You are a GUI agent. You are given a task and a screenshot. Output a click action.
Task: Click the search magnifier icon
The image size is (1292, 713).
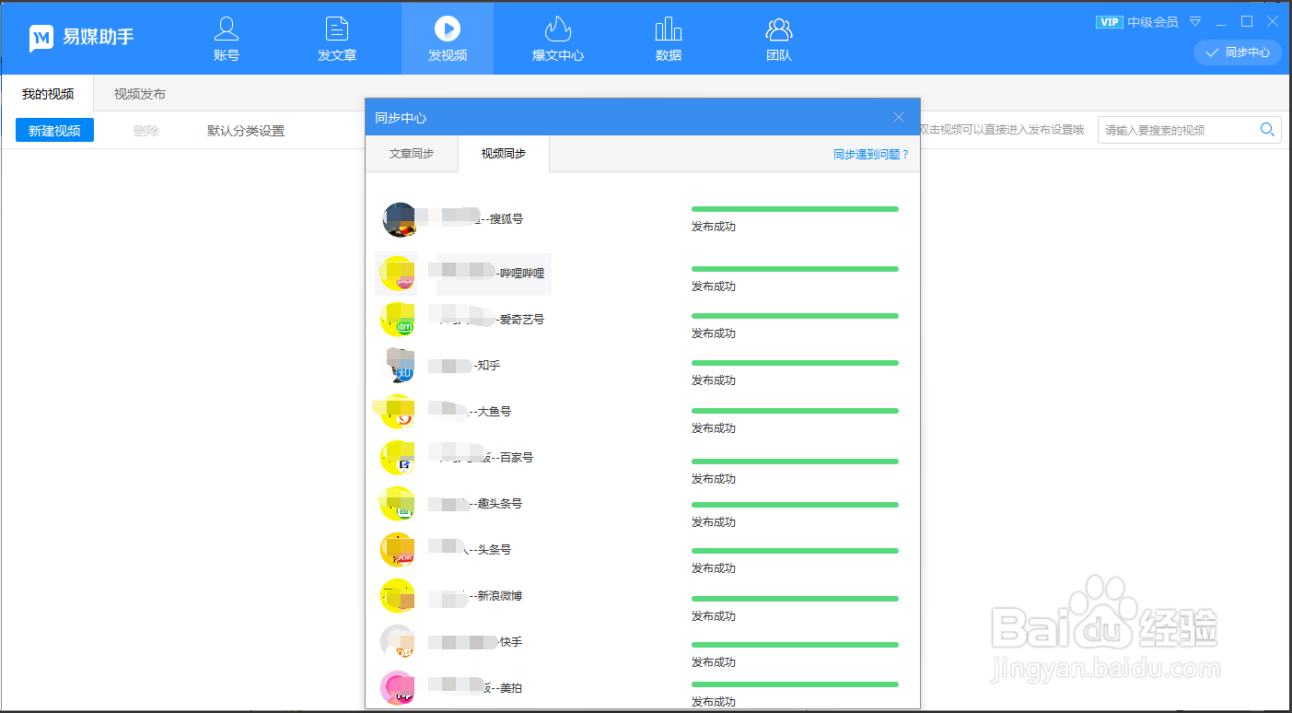(1267, 129)
